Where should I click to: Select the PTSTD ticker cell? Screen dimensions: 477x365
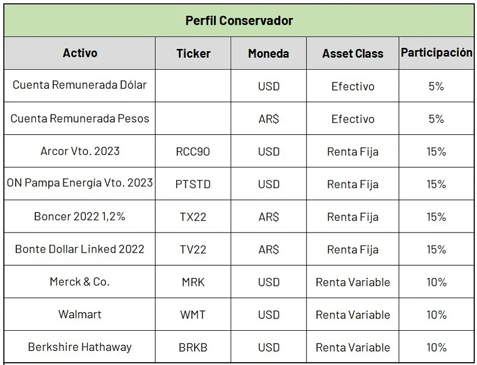pos(193,184)
